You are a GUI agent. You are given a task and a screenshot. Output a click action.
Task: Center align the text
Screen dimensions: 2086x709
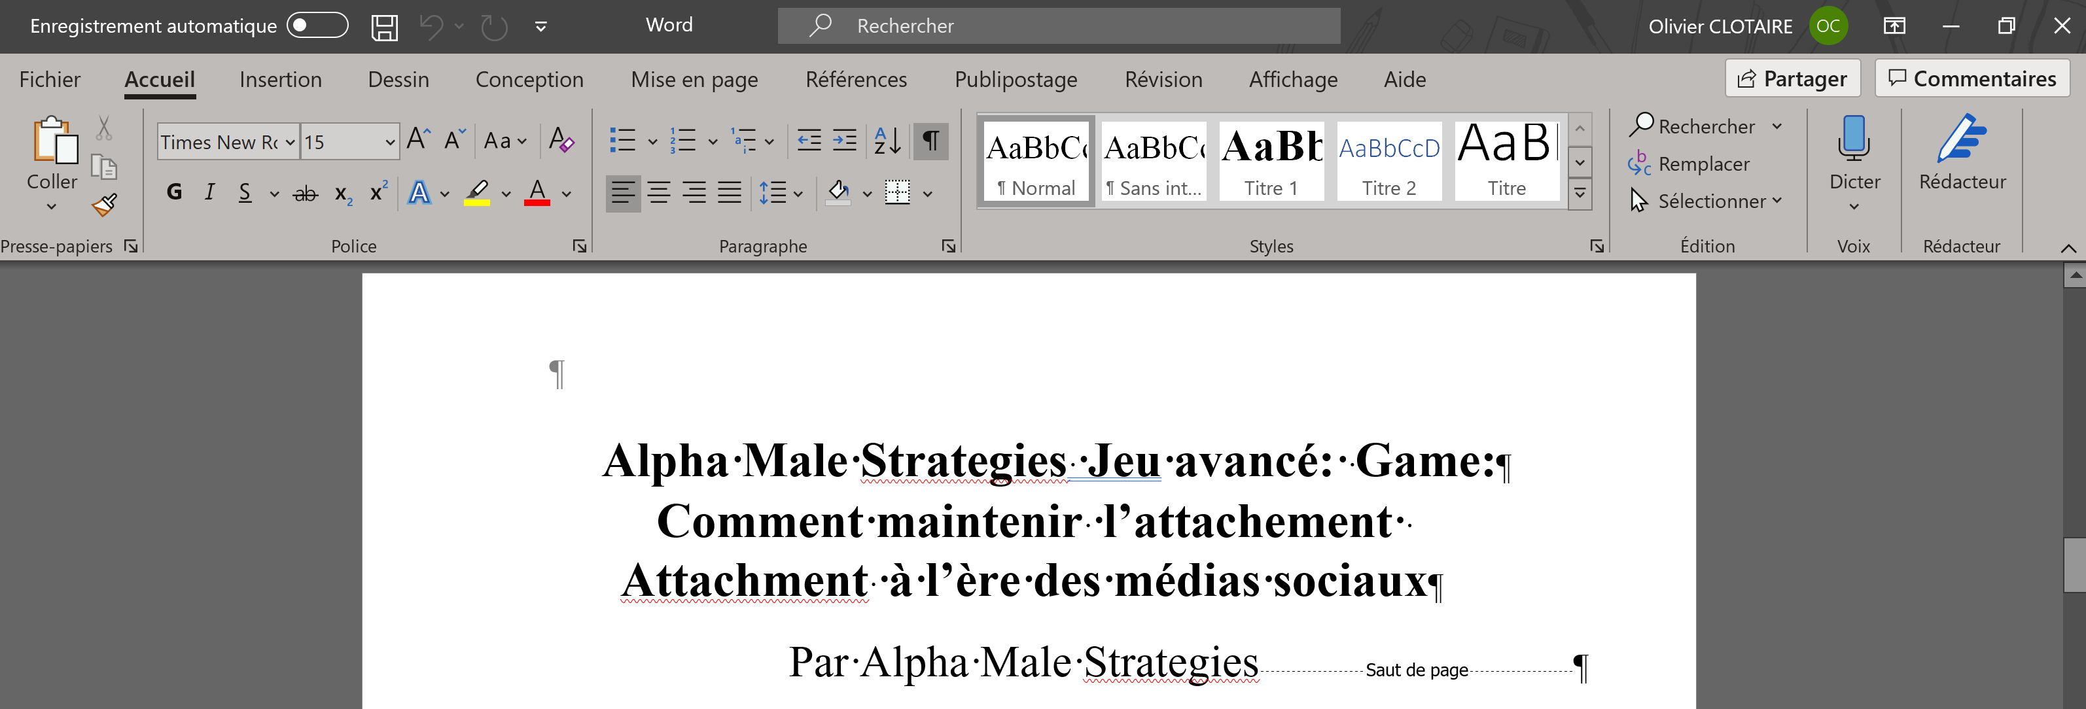659,193
